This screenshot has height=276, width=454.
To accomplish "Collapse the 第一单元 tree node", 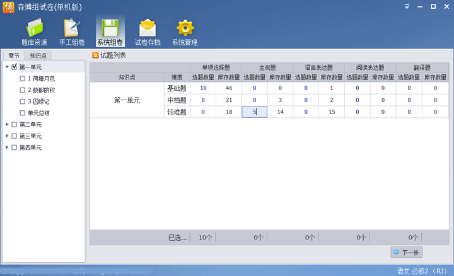I will [7, 67].
